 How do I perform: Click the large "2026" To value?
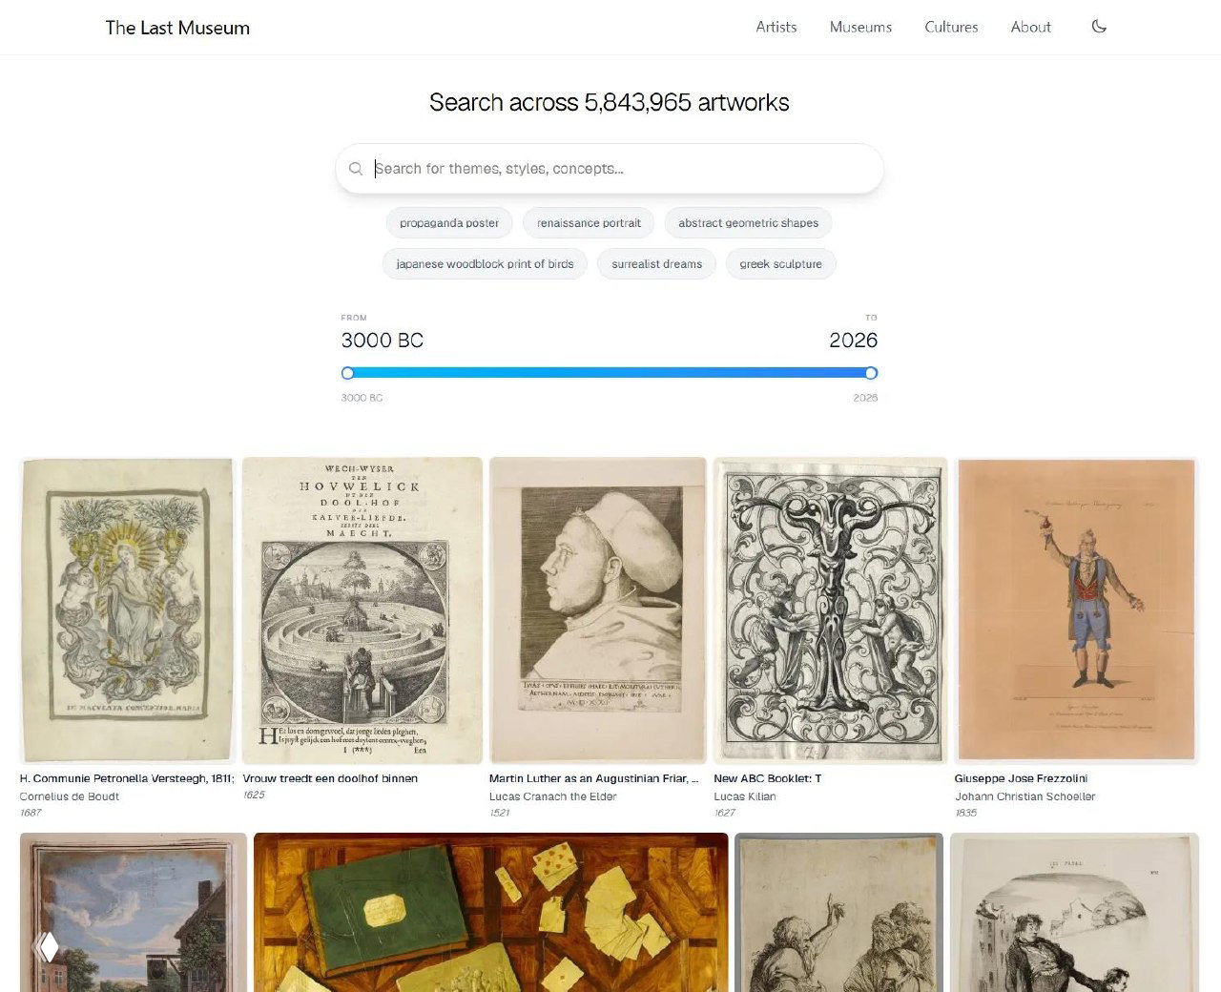click(x=854, y=341)
